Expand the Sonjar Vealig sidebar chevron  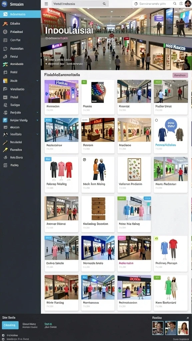(37, 120)
